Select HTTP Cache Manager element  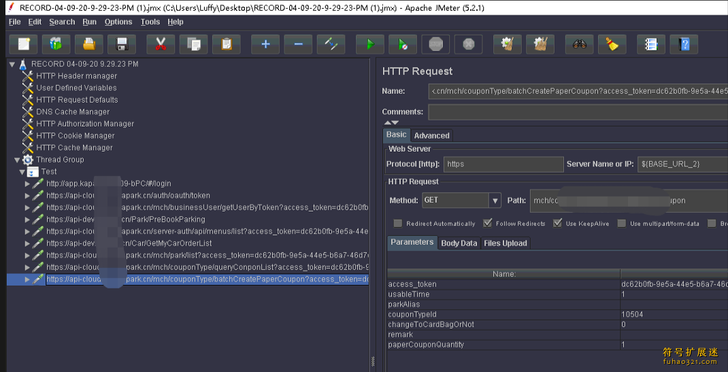pyautogui.click(x=74, y=148)
